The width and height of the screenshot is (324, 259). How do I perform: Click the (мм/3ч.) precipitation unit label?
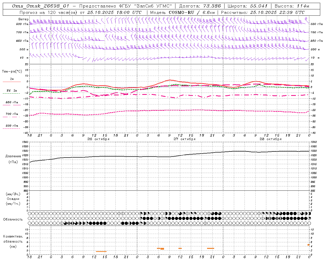pyautogui.click(x=13, y=194)
